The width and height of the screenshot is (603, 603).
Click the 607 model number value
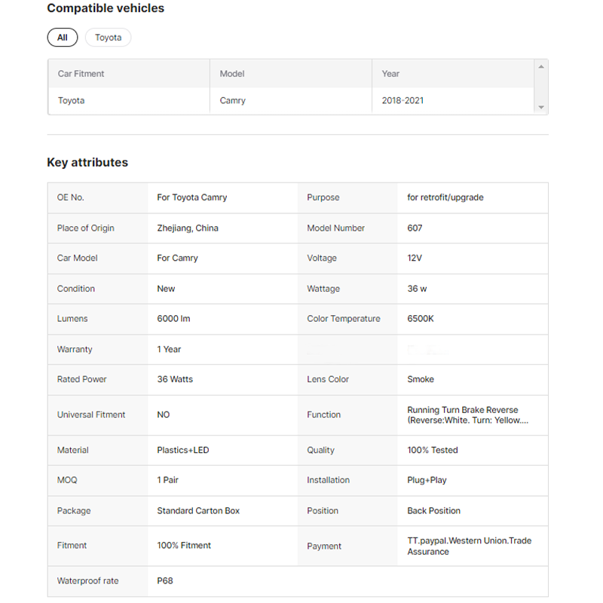pyautogui.click(x=415, y=228)
